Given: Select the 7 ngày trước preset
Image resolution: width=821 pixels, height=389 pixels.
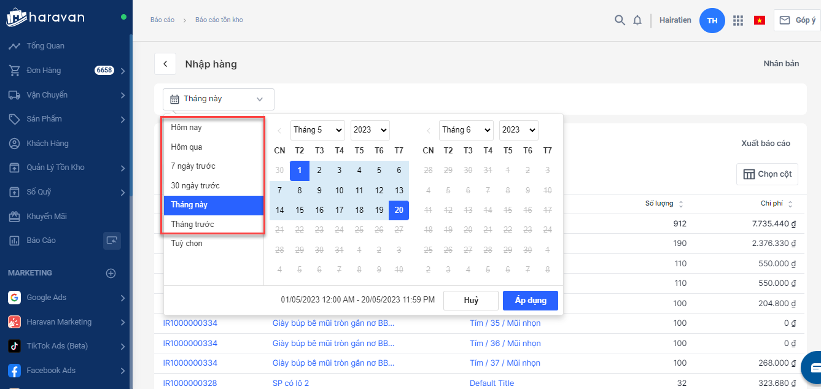Looking at the screenshot, I should click(x=193, y=166).
